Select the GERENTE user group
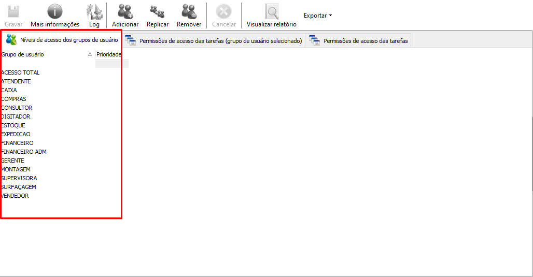Screen dimensions: 533x277 pyautogui.click(x=13, y=161)
